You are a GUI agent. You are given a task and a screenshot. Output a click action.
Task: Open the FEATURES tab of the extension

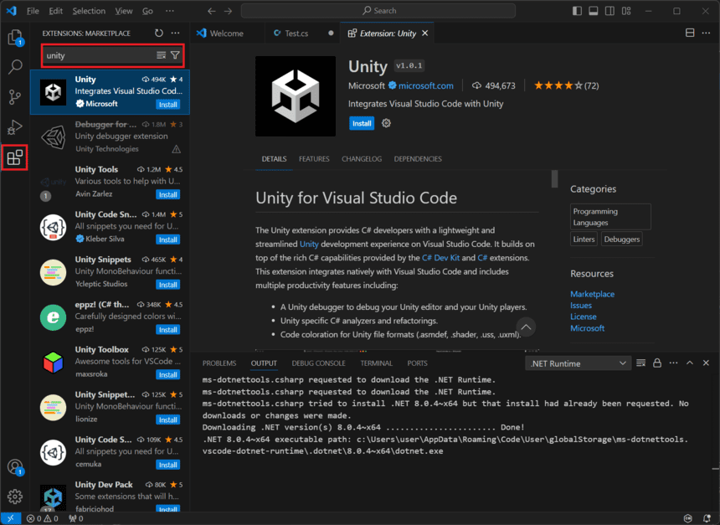tap(314, 159)
